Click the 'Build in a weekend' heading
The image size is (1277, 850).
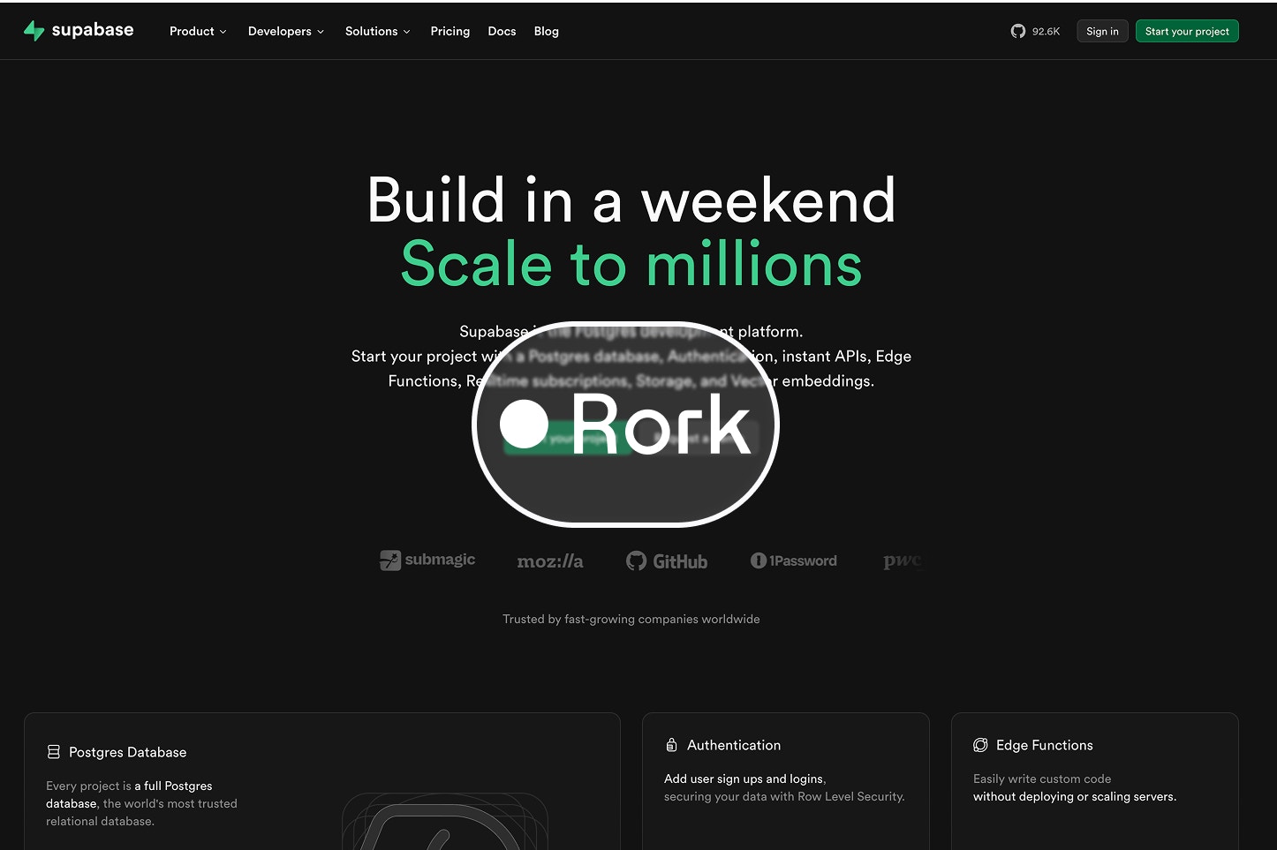(x=631, y=199)
